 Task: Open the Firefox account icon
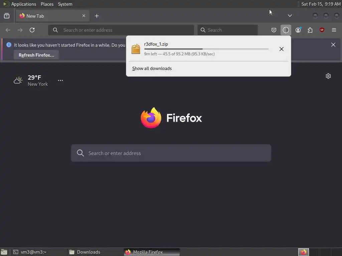coord(298,30)
